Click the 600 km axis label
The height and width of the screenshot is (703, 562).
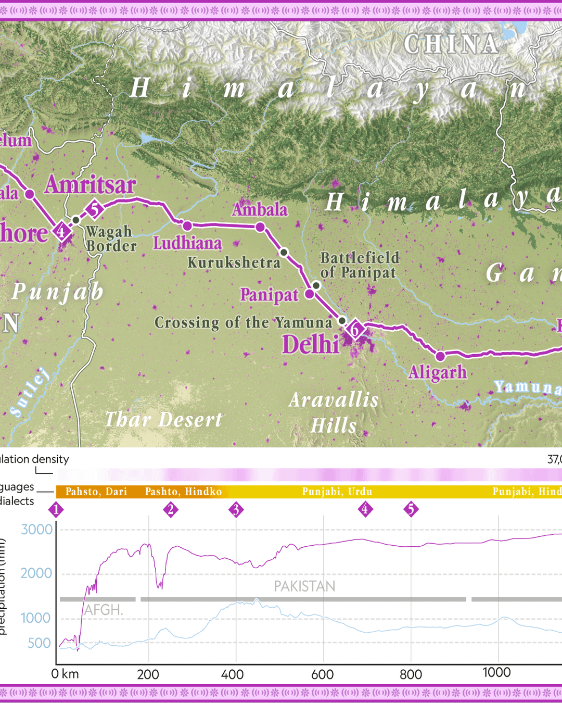coord(322,674)
